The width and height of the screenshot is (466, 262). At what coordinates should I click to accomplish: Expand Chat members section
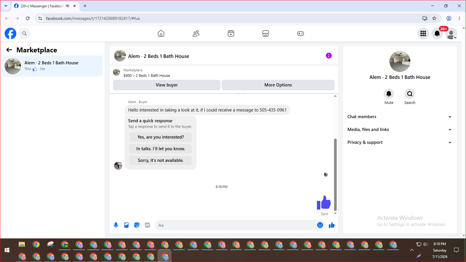tap(400, 117)
